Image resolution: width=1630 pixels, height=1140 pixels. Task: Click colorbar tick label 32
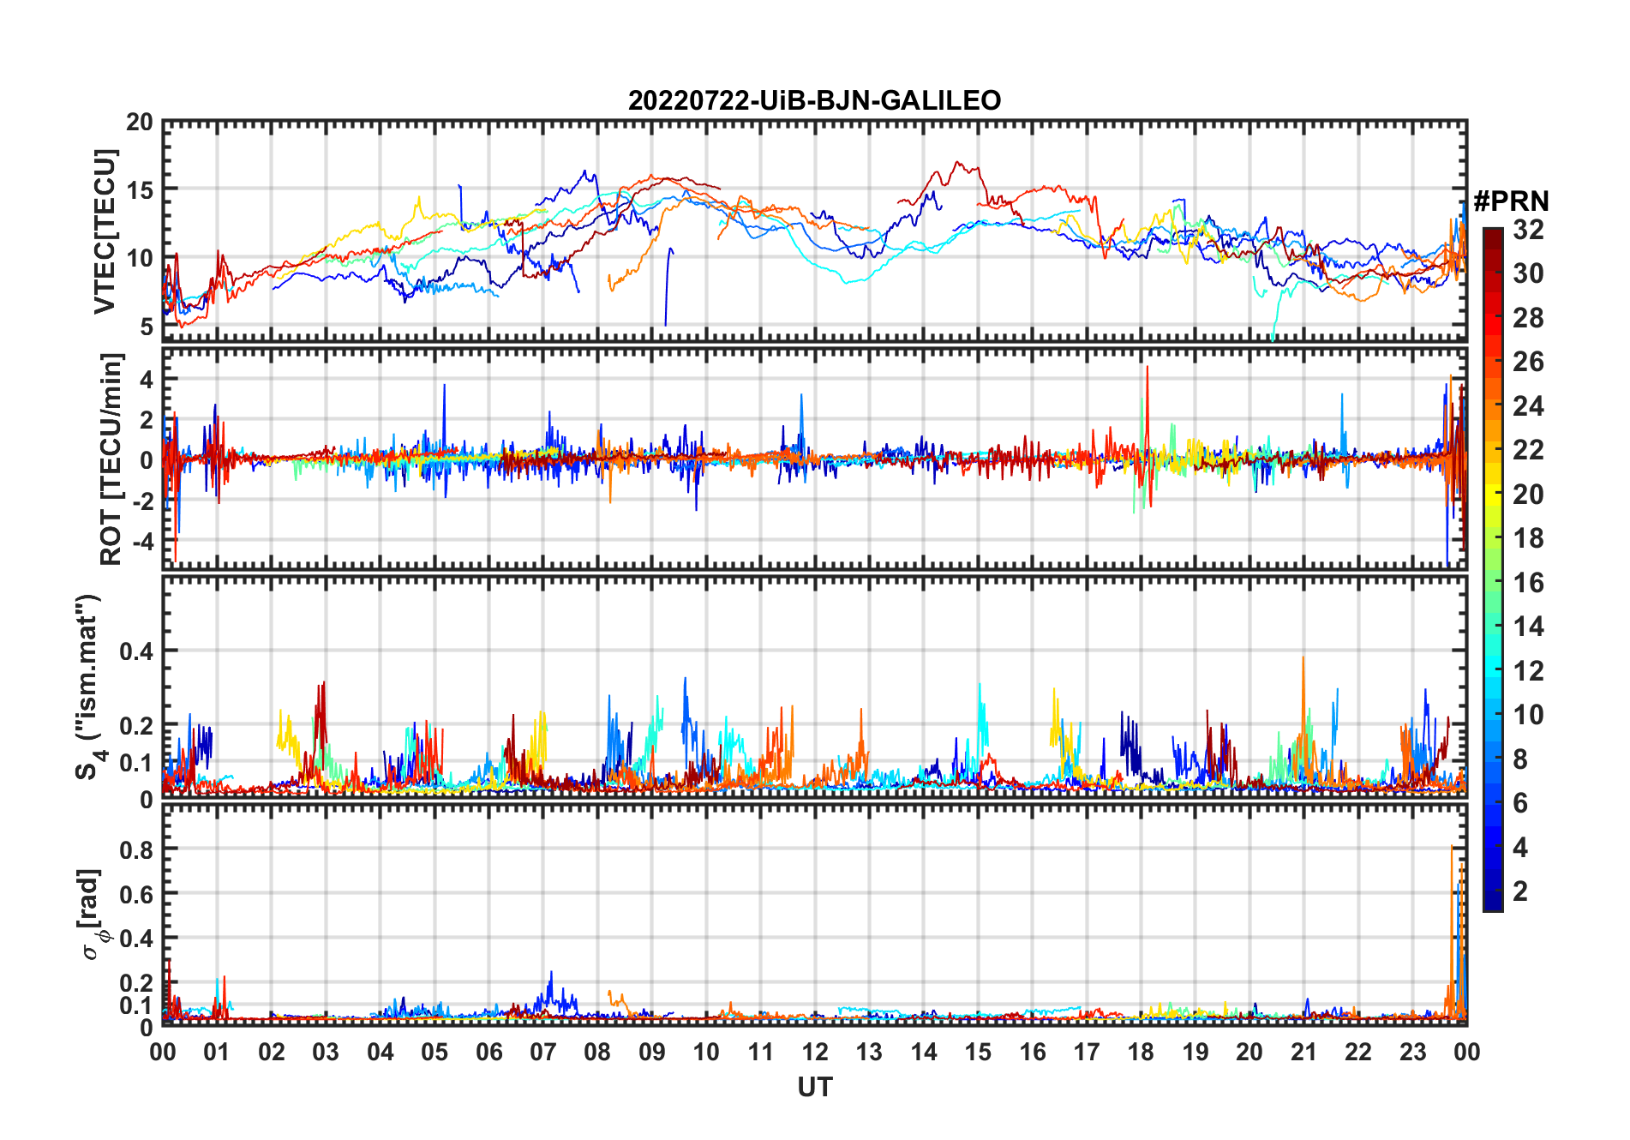click(x=1528, y=230)
